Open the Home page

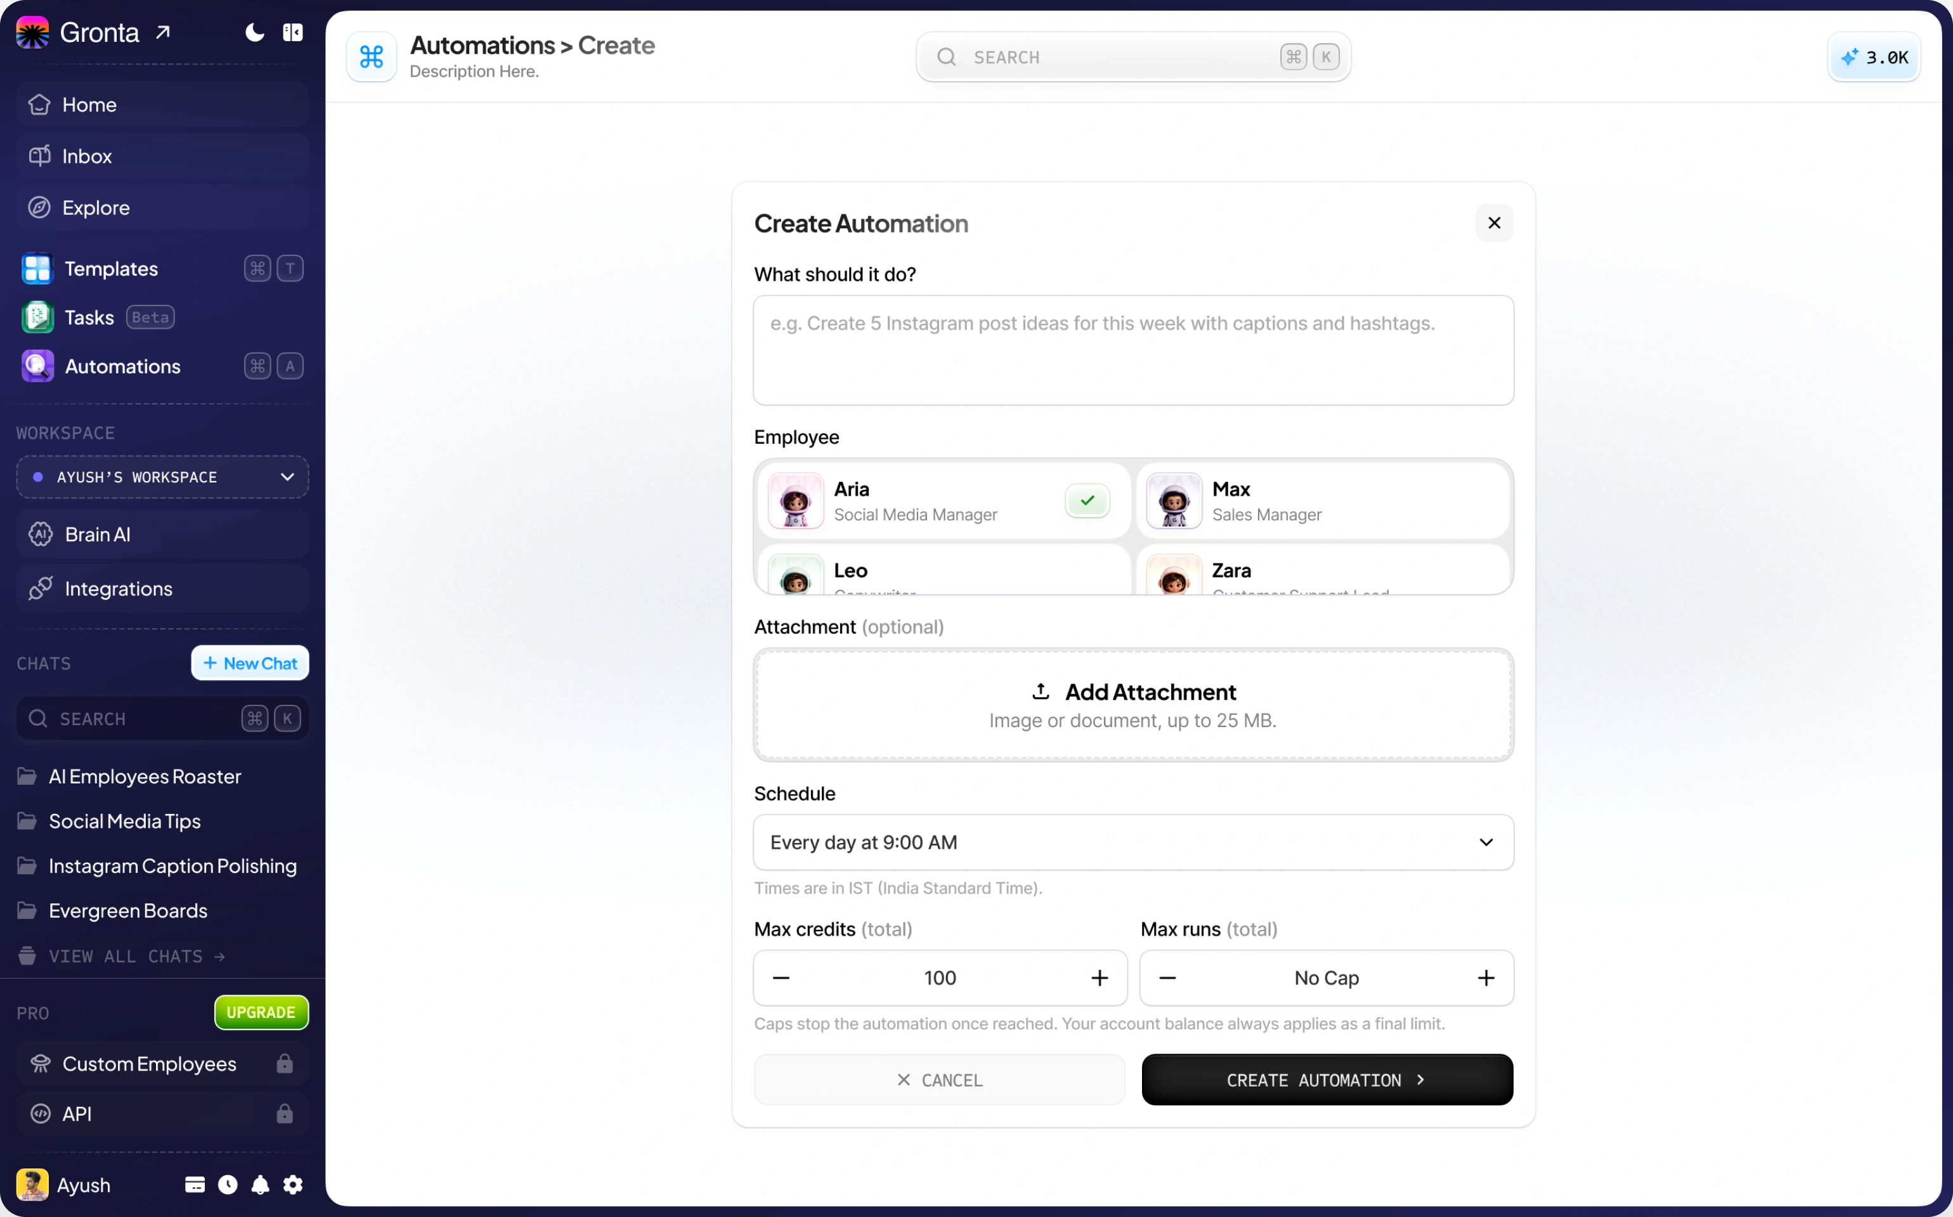(x=162, y=105)
